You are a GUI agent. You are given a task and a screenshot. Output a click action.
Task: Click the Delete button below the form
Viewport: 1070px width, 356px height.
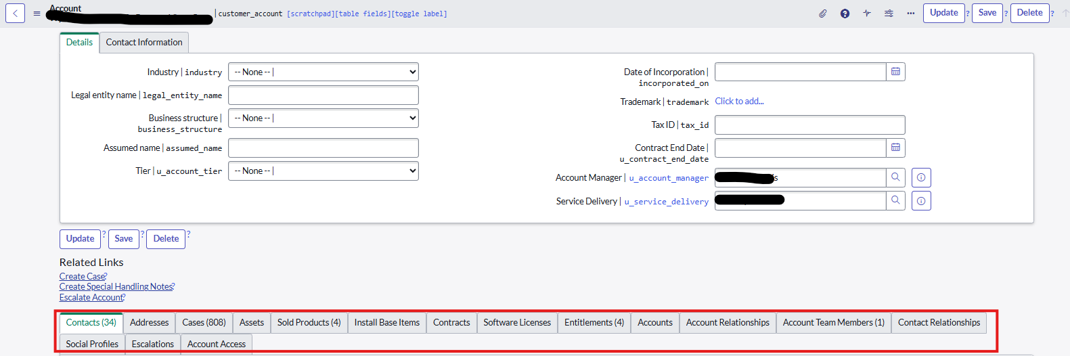click(166, 239)
